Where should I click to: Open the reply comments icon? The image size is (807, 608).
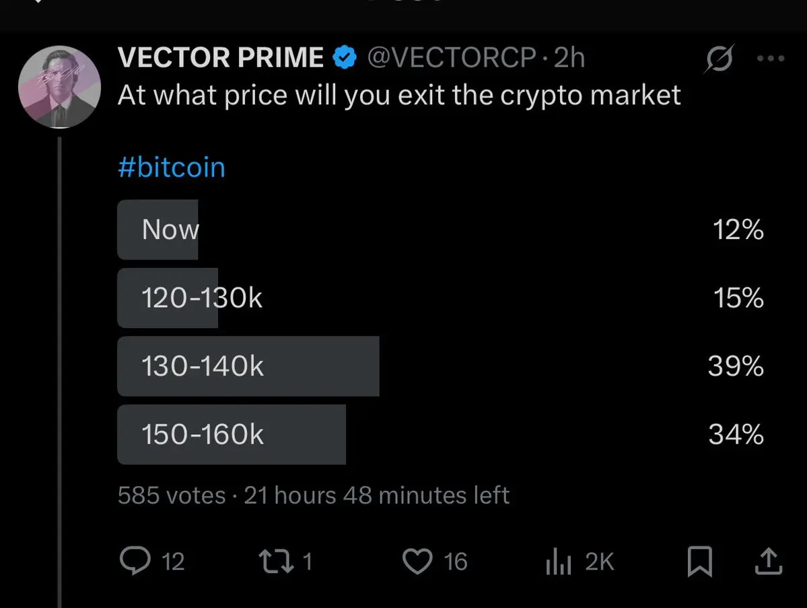[x=135, y=561]
